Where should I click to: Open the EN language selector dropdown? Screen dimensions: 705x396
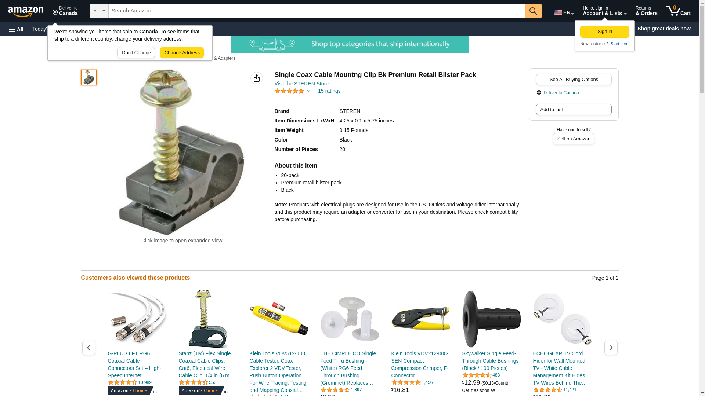pos(564,12)
